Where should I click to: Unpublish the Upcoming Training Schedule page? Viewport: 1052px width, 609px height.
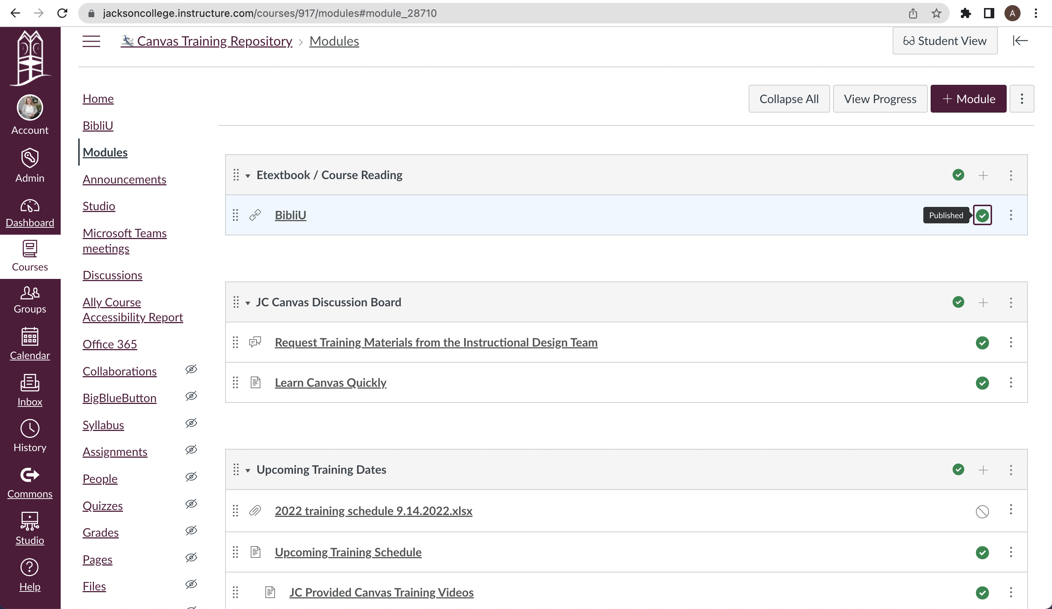(982, 552)
